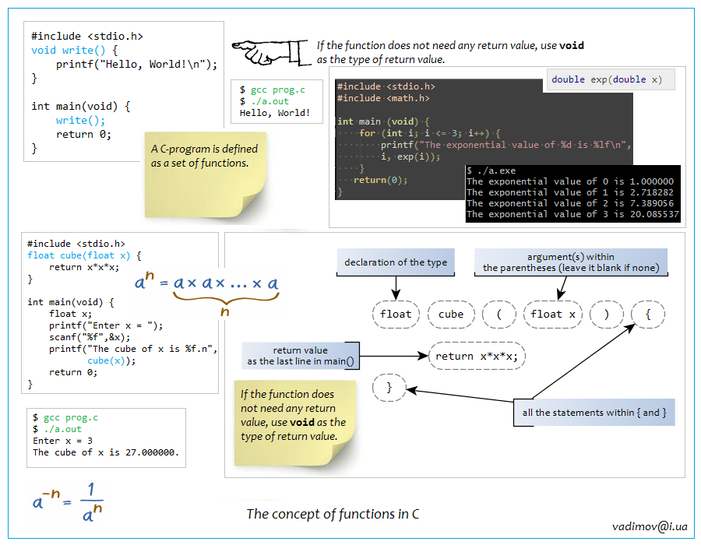Click the 'cube(x));' call line
The image size is (701, 545).
(111, 360)
